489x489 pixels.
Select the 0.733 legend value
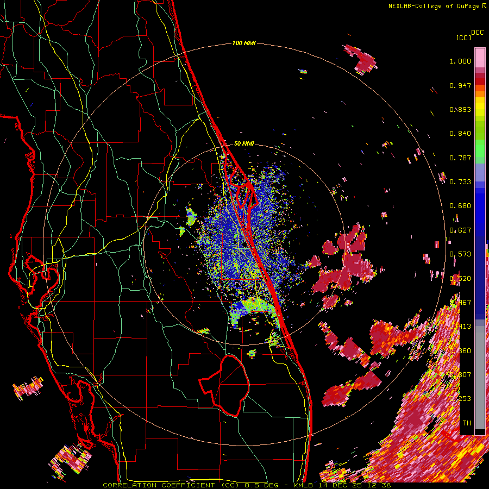point(460,182)
